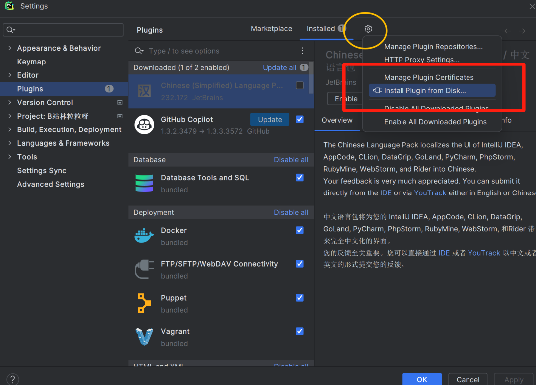Uncheck the Vagrant plugin checkbox
536x385 pixels.
pos(299,331)
